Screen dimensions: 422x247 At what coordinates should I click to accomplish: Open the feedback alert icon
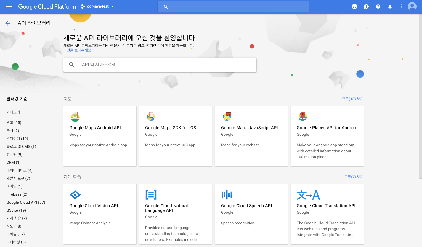click(x=366, y=6)
